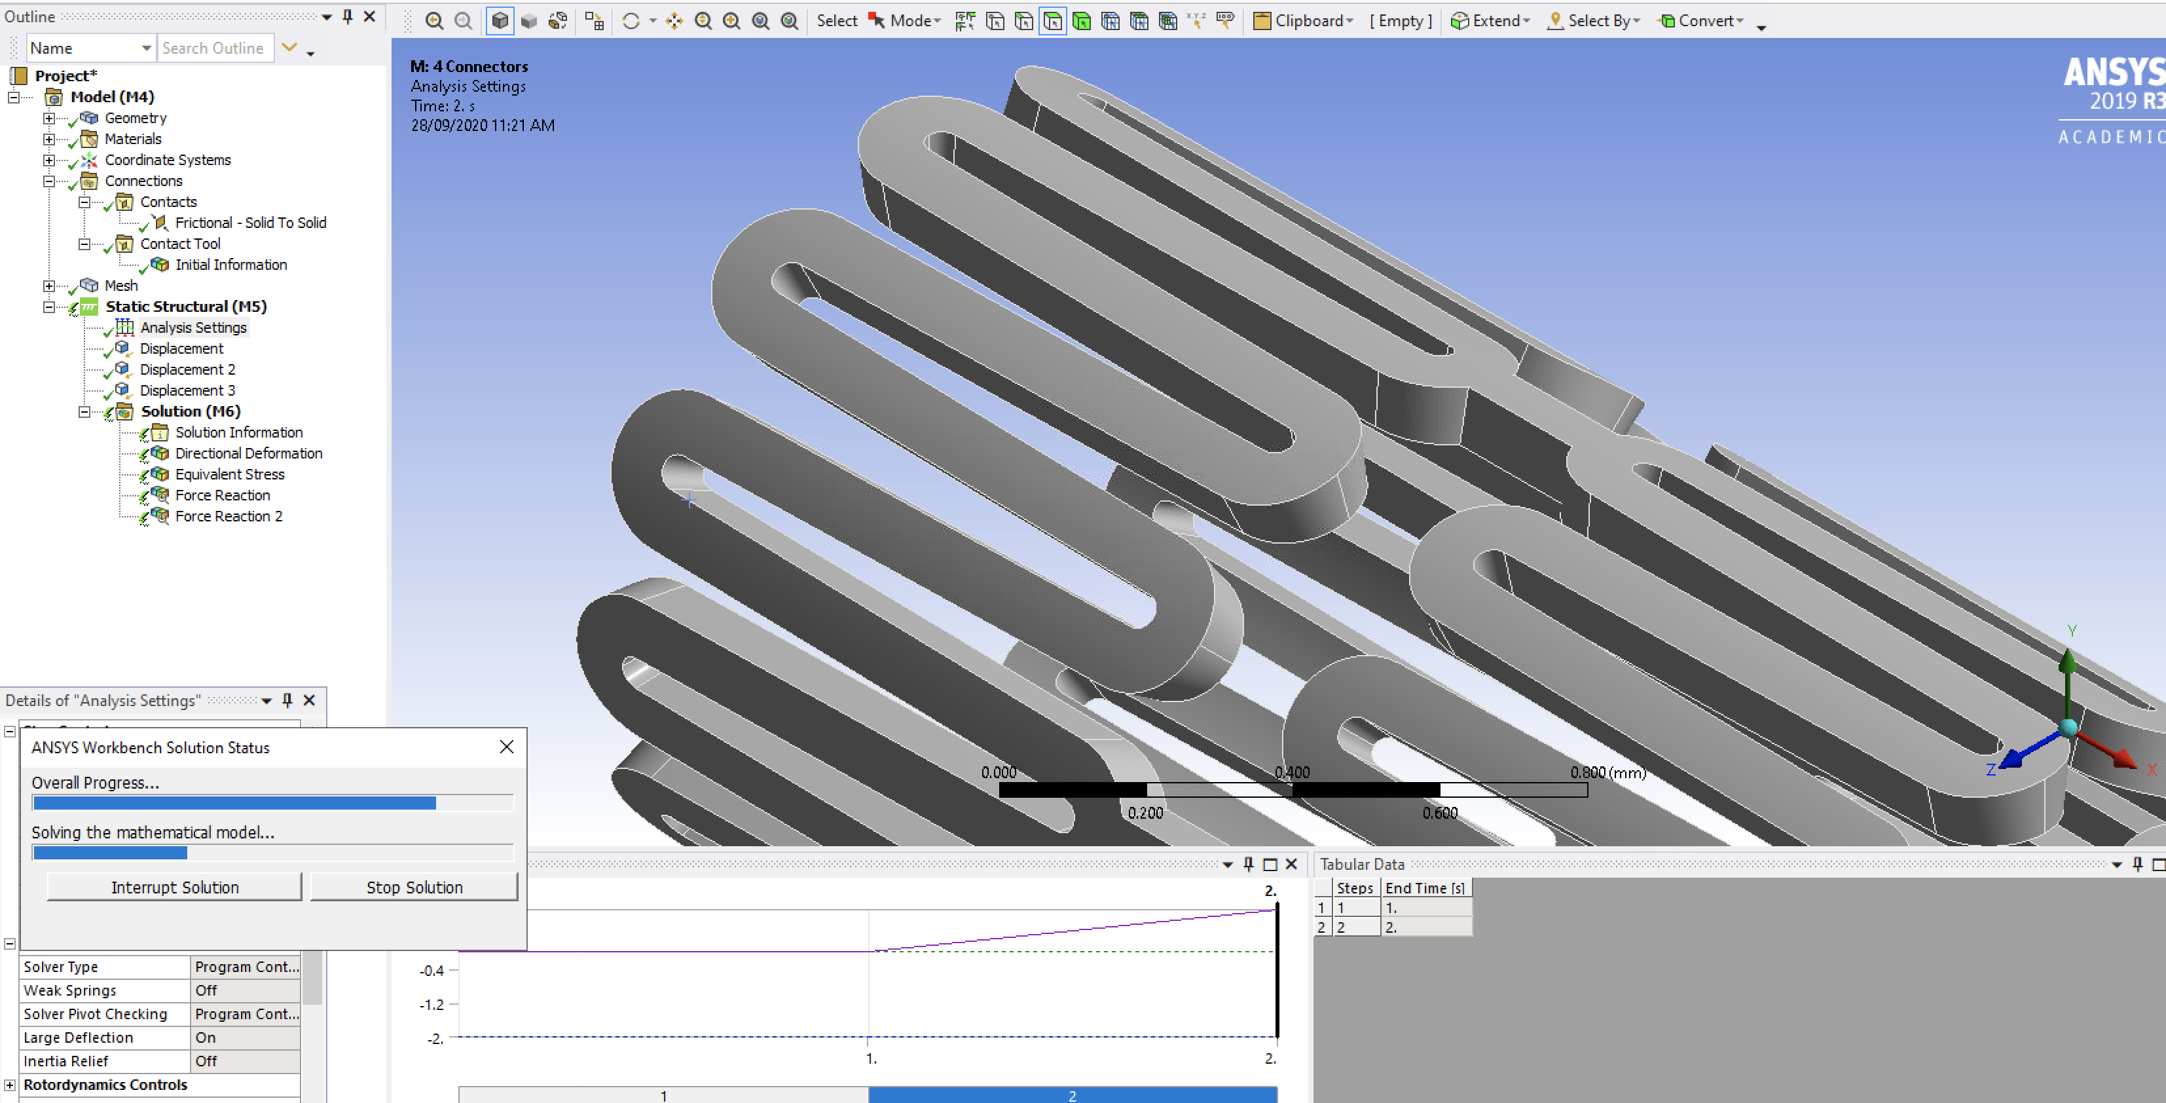The image size is (2166, 1103).
Task: Select Force Reaction 2 result
Action: (x=229, y=517)
